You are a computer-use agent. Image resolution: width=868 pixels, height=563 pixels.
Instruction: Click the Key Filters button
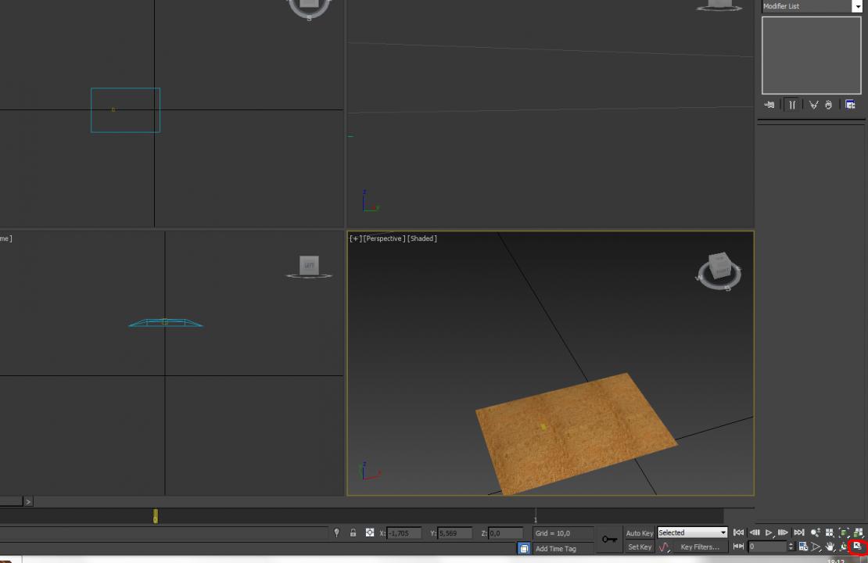point(699,547)
